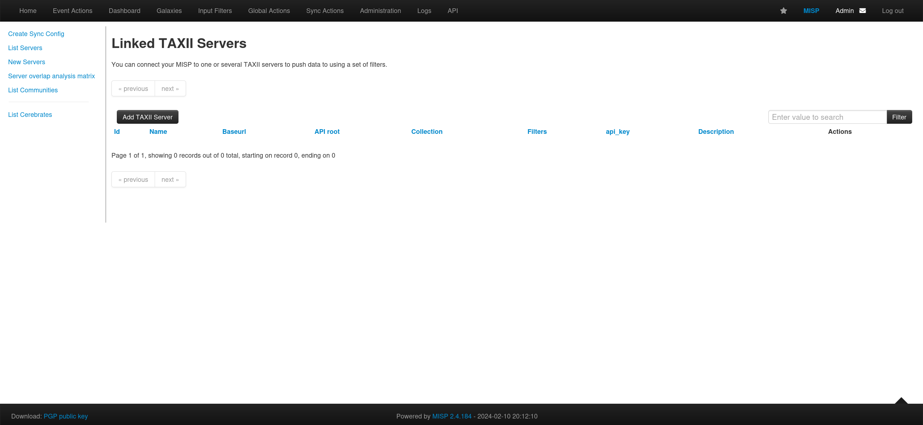Image resolution: width=923 pixels, height=425 pixels.
Task: Open the Admin user profile
Action: [x=844, y=11]
